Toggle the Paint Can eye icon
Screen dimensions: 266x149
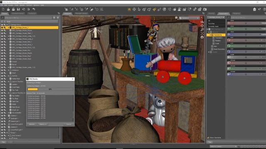coord(2,101)
